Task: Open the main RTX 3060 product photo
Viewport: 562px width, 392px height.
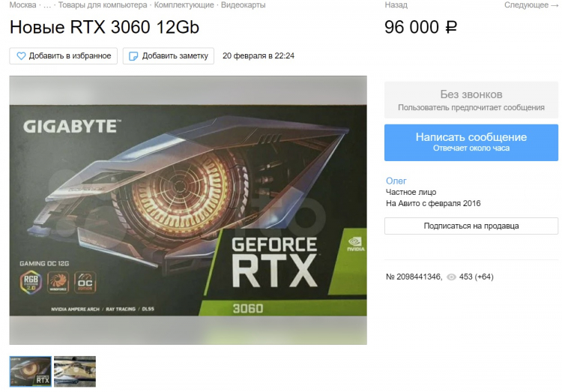Action: (188, 210)
